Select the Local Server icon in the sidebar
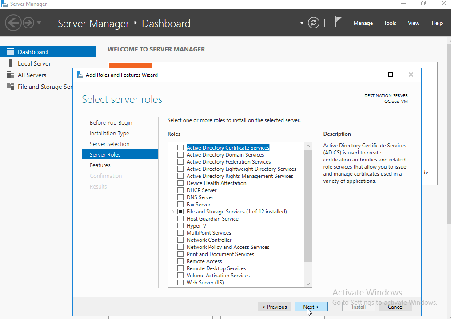451x319 pixels. coord(11,63)
